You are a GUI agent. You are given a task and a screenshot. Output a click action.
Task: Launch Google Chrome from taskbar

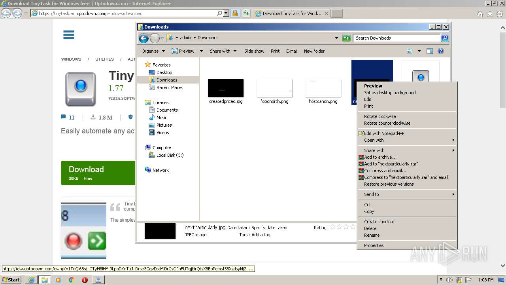tap(71, 280)
